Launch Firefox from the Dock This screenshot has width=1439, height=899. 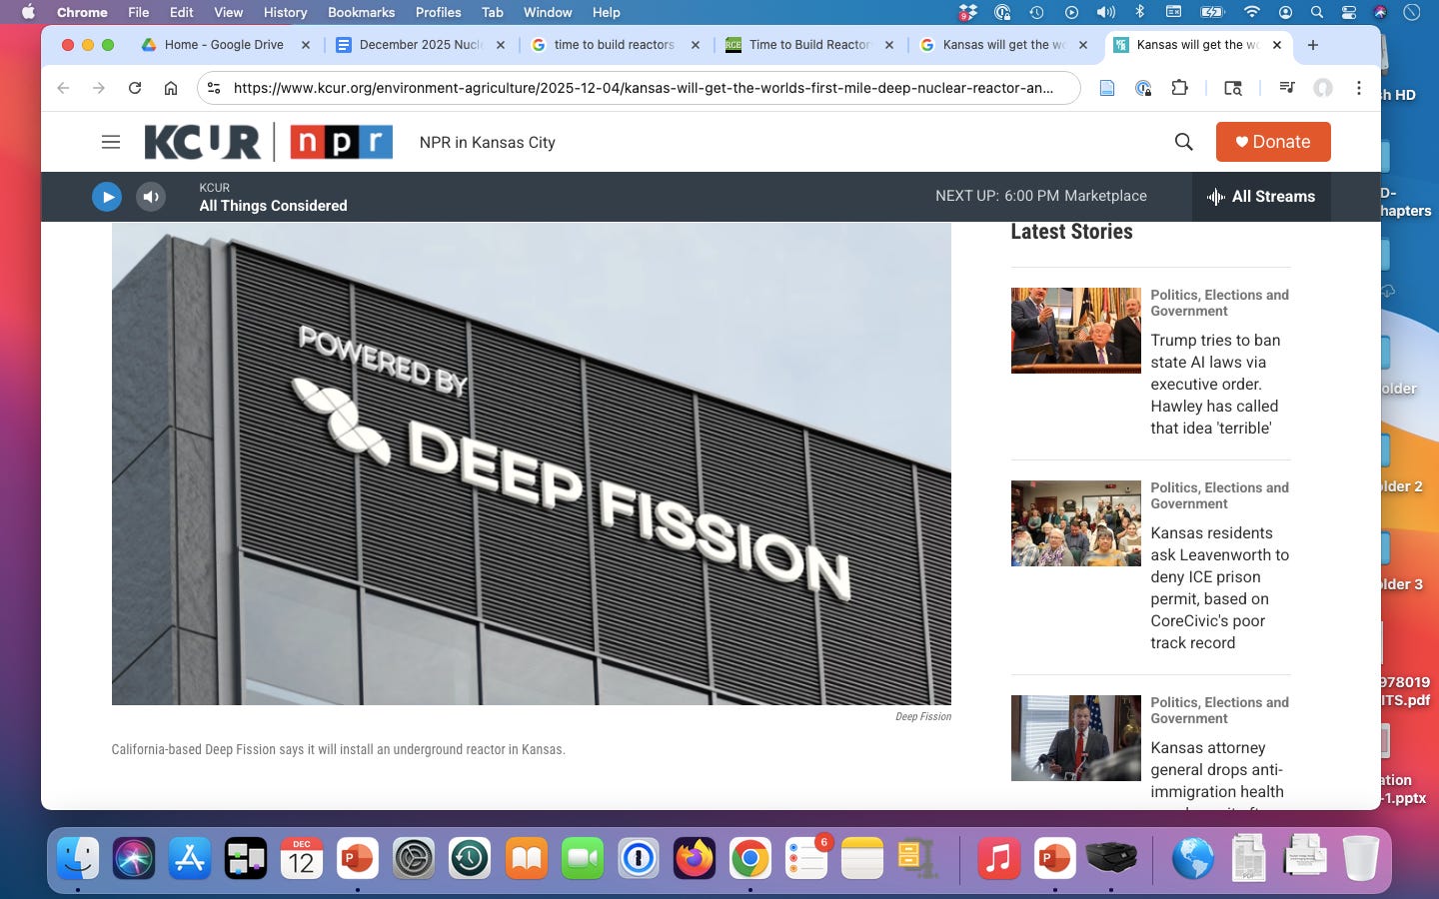[695, 858]
